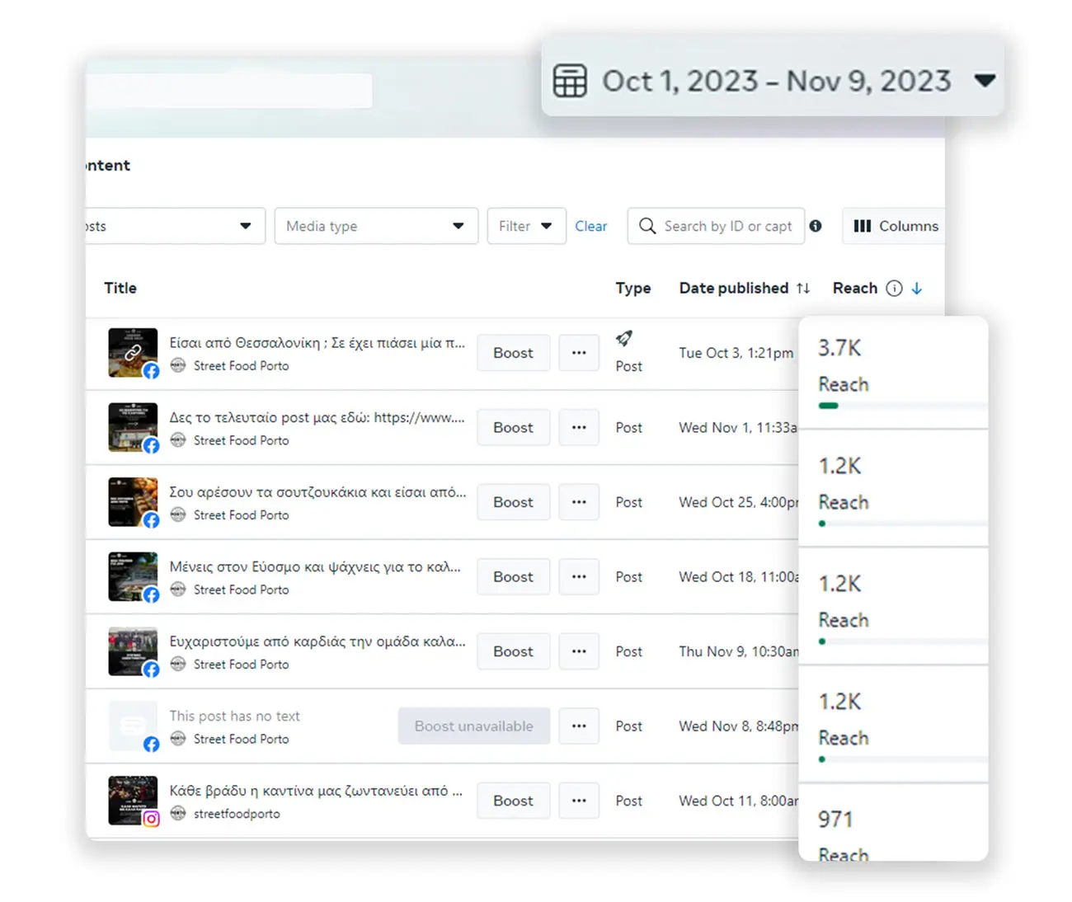Click the 3.7K reach progress bar

click(829, 406)
